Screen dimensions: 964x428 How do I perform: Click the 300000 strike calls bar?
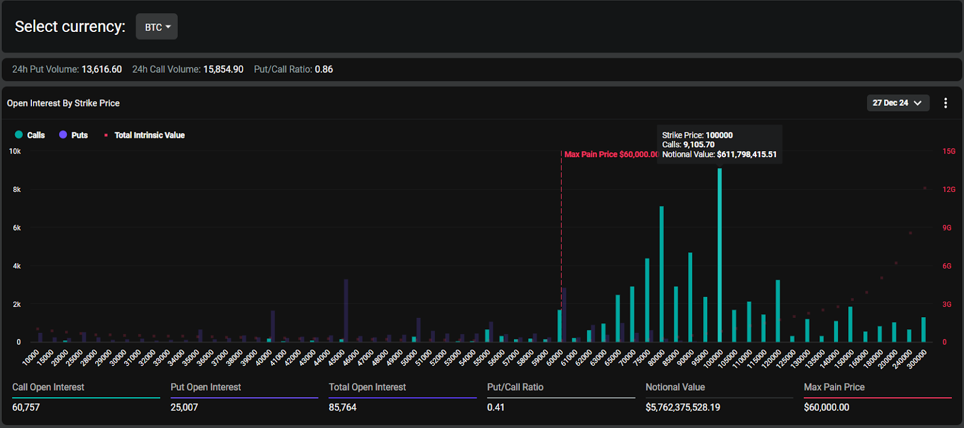[923, 330]
